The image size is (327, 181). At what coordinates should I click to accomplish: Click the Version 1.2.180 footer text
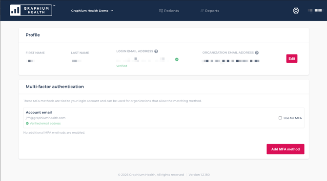pyautogui.click(x=199, y=175)
